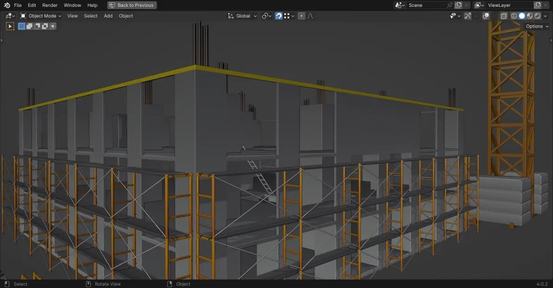Toggle proportional editing

click(301, 16)
